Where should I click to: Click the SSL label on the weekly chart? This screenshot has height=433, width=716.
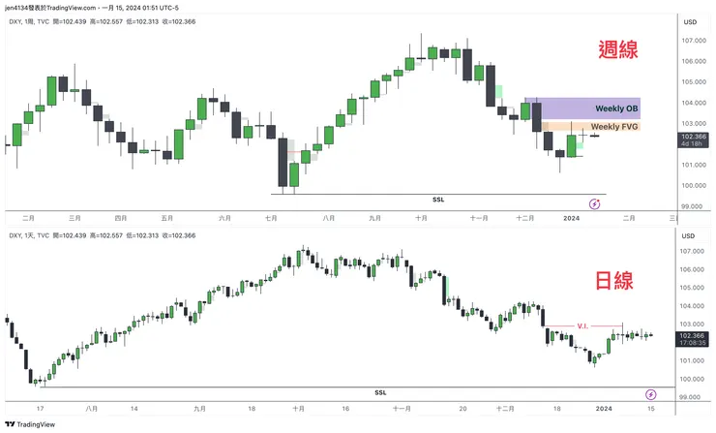click(438, 200)
